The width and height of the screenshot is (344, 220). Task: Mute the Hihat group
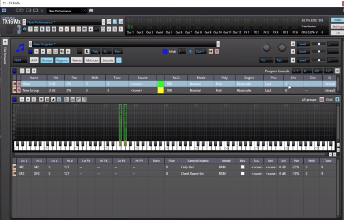tap(15, 84)
